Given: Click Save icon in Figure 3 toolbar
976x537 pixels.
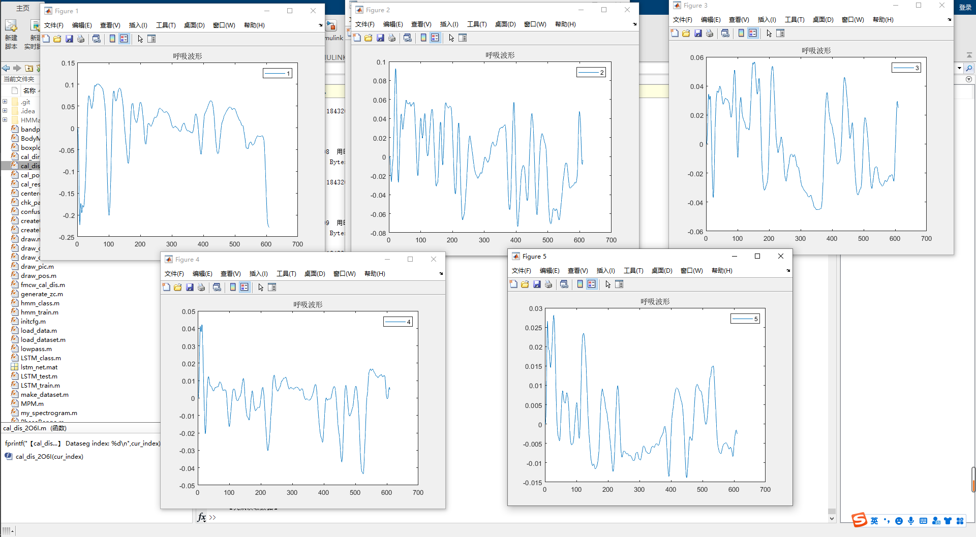Looking at the screenshot, I should [x=698, y=34].
